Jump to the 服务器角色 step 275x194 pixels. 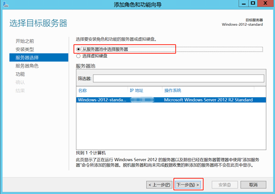pyautogui.click(x=27, y=66)
